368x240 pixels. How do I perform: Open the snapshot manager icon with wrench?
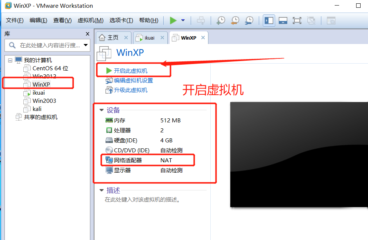(249, 20)
